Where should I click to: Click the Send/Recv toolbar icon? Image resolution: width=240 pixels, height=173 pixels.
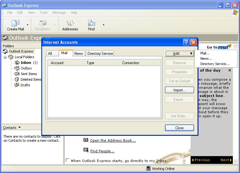pyautogui.click(x=43, y=23)
